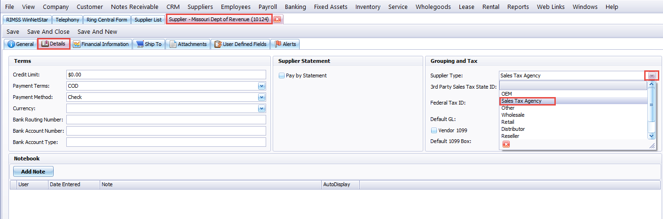663x219 pixels.
Task: Toggle the Vendor 1099 checkbox
Action: pos(434,130)
